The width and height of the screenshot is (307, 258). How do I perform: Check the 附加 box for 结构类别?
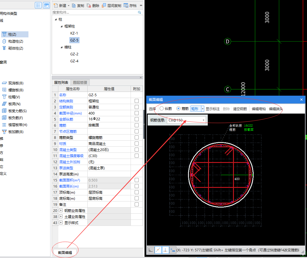[x=137, y=101]
